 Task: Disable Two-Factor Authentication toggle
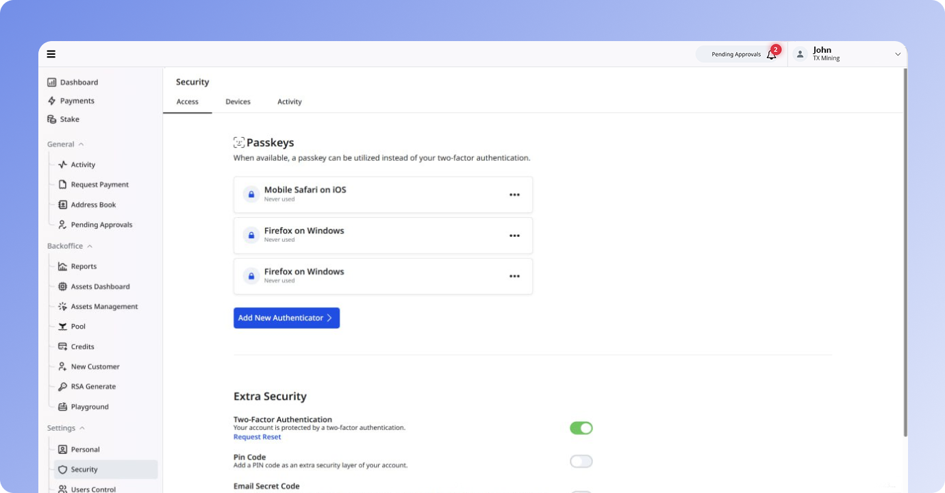click(x=581, y=428)
